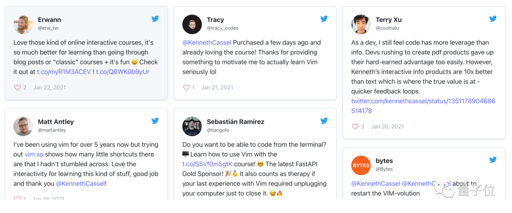Click Twitter bird icon on Terry Xu's card
Viewport: 512px width, 213px height.
(493, 19)
